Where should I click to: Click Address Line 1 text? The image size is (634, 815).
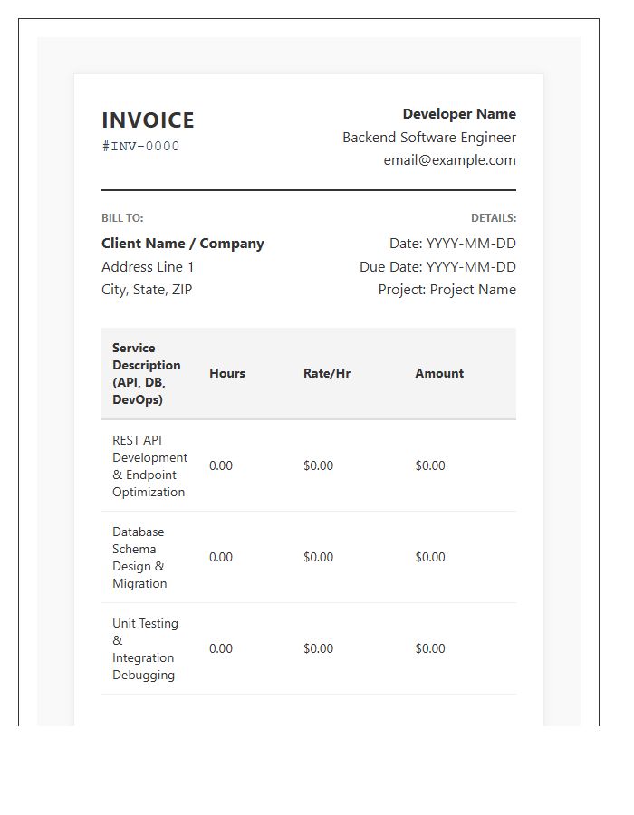click(148, 266)
